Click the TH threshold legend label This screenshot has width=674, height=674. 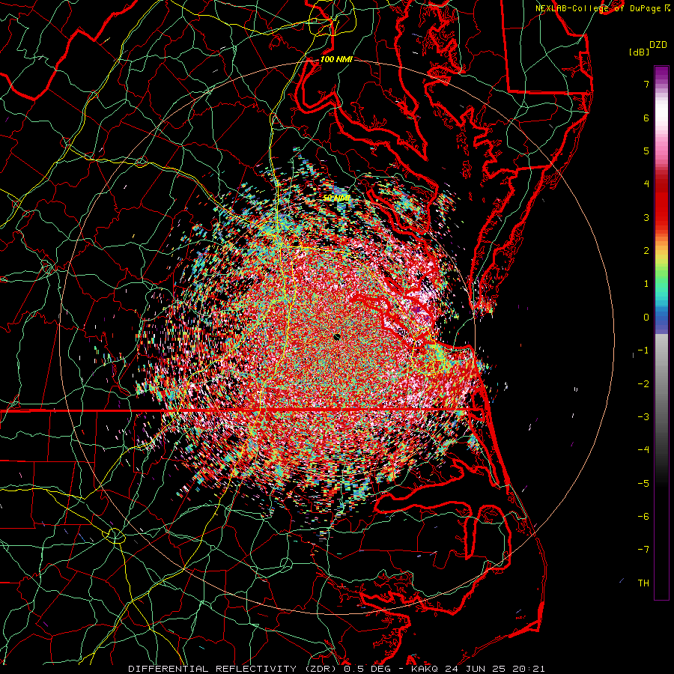tap(643, 583)
